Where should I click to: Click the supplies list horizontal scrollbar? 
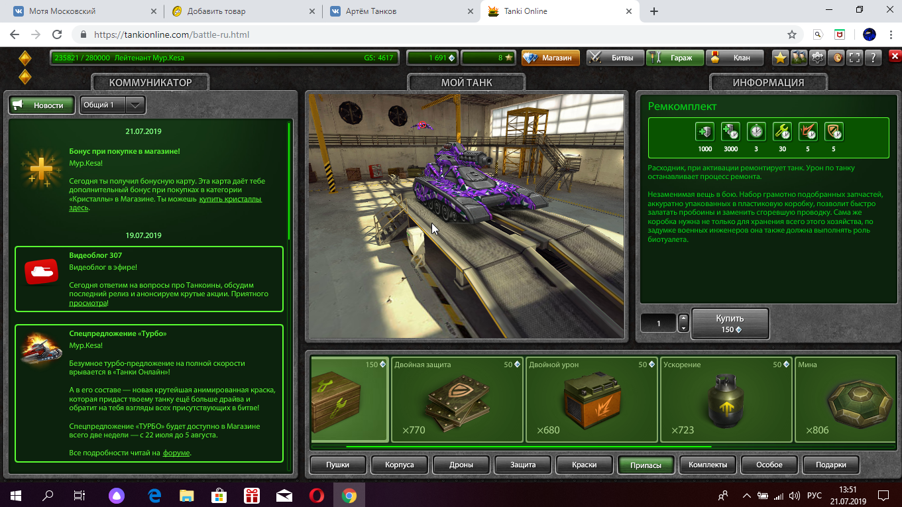pos(529,447)
